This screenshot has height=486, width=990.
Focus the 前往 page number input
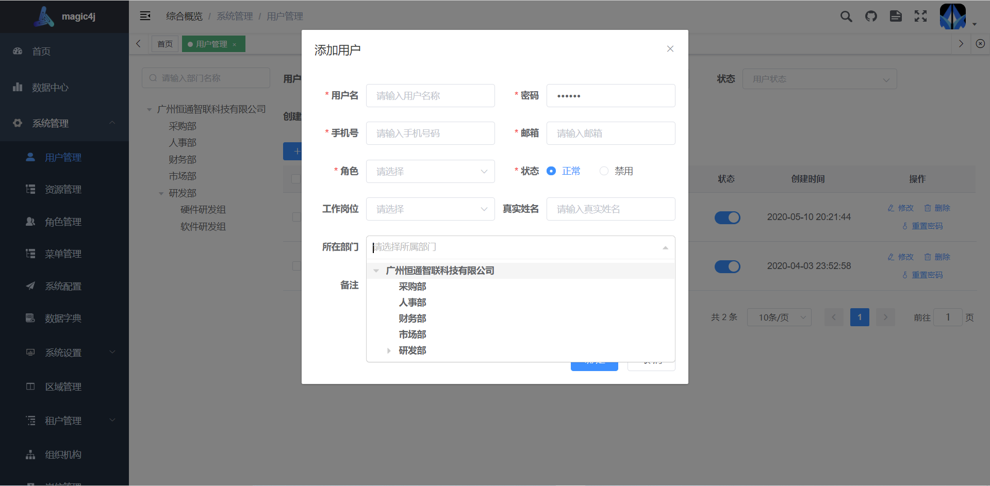(948, 317)
